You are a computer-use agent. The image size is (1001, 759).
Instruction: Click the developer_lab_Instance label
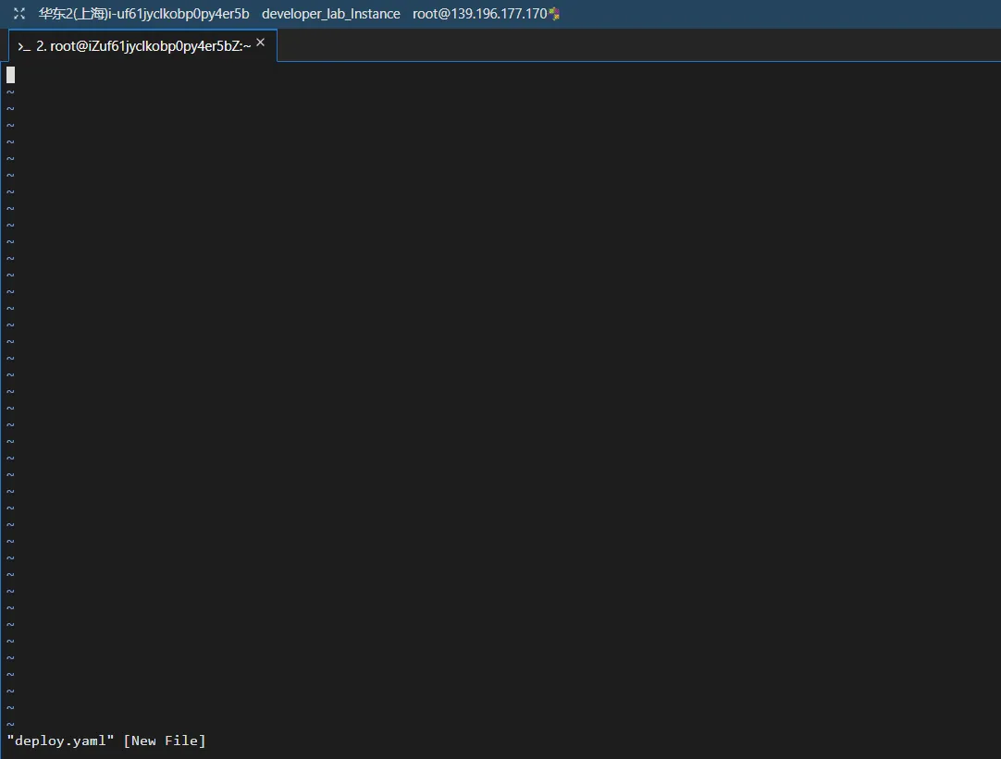(330, 13)
